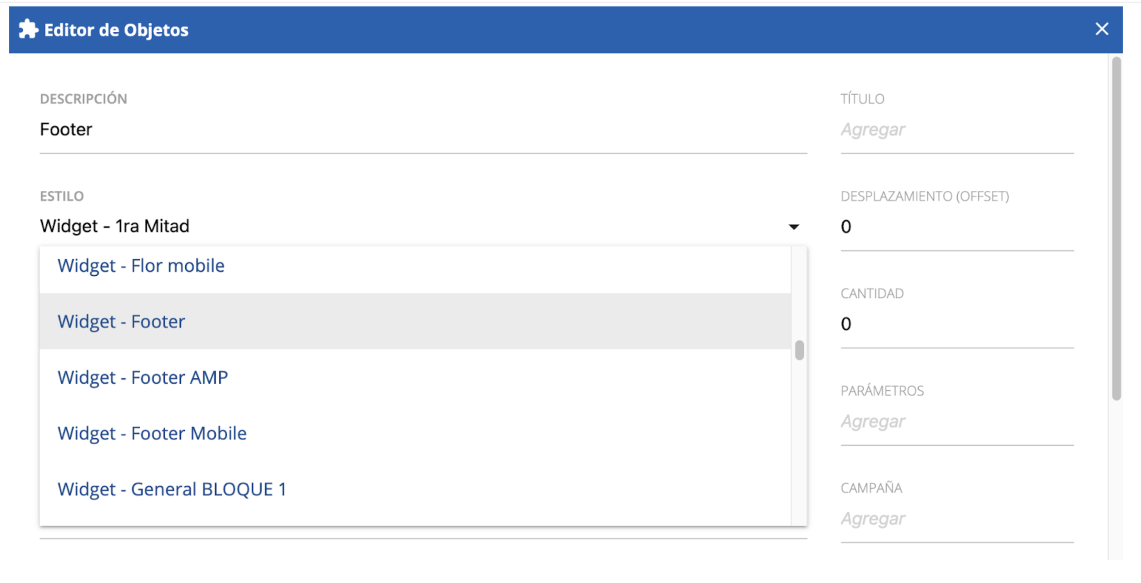Focus the Parámetros Agregar field
Image resolution: width=1141 pixels, height=583 pixels.
coord(957,421)
